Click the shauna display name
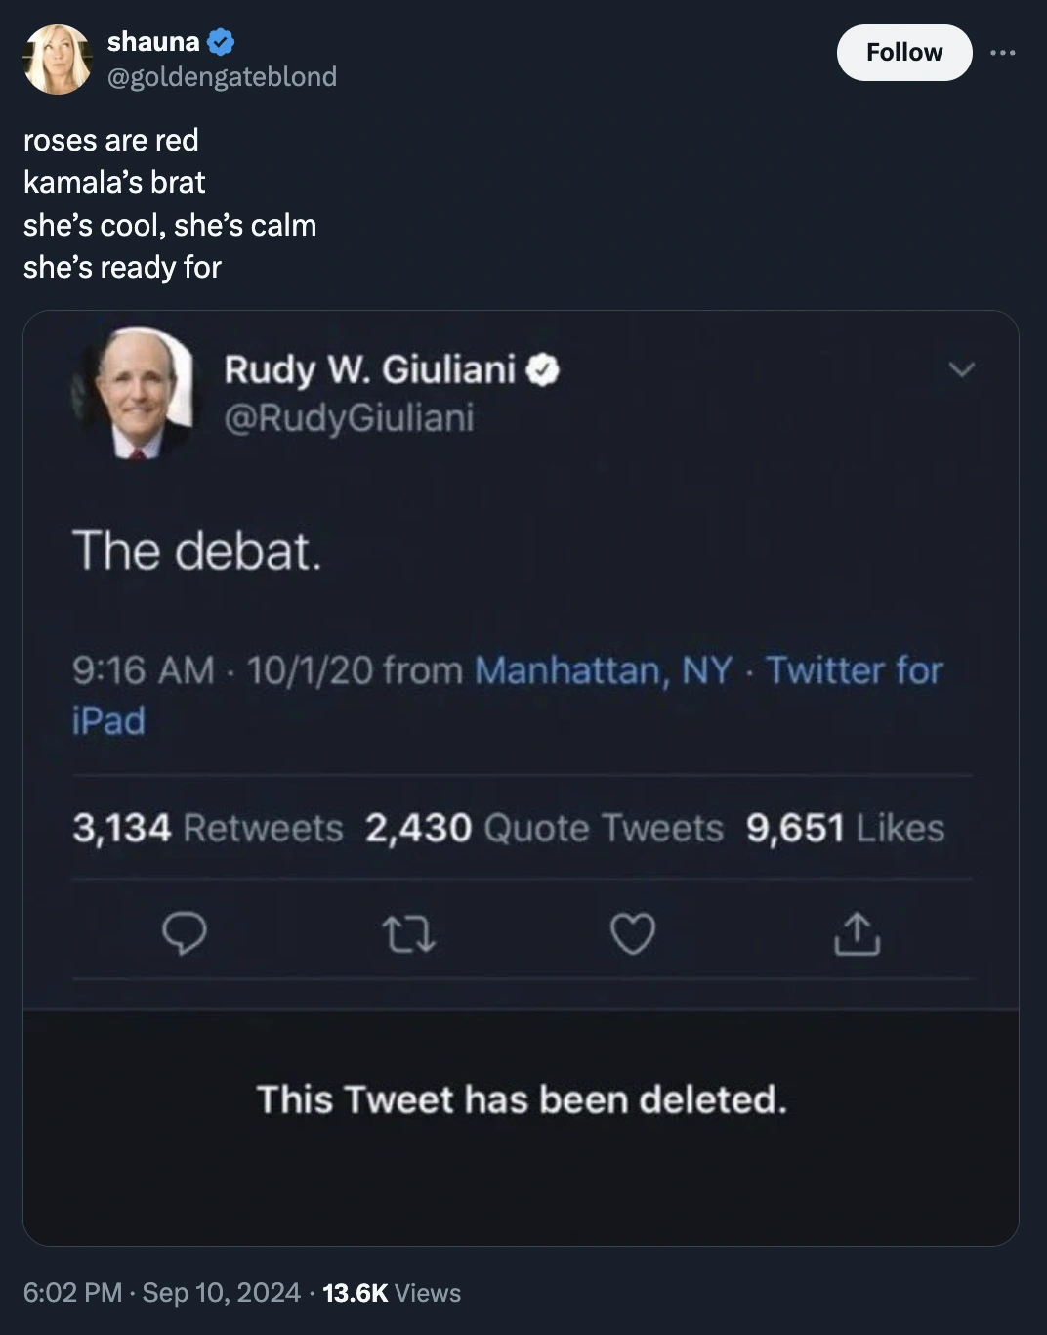This screenshot has height=1335, width=1047. (x=152, y=42)
